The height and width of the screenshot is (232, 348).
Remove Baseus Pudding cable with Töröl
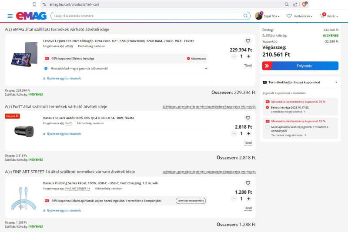248,208
